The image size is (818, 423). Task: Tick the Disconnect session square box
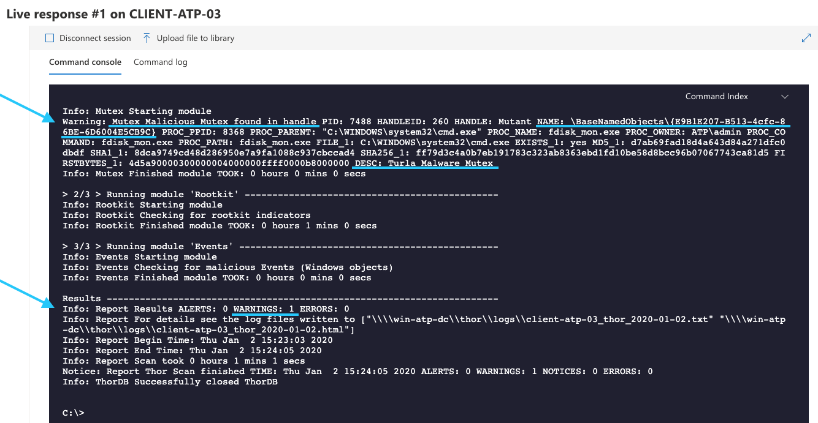pos(50,38)
